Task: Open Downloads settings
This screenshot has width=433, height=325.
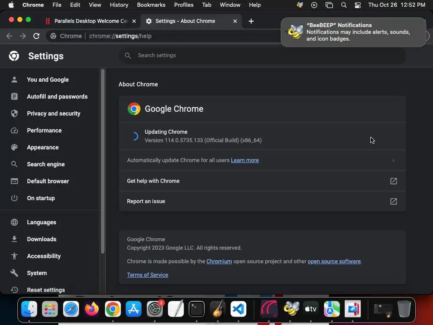Action: click(x=41, y=239)
